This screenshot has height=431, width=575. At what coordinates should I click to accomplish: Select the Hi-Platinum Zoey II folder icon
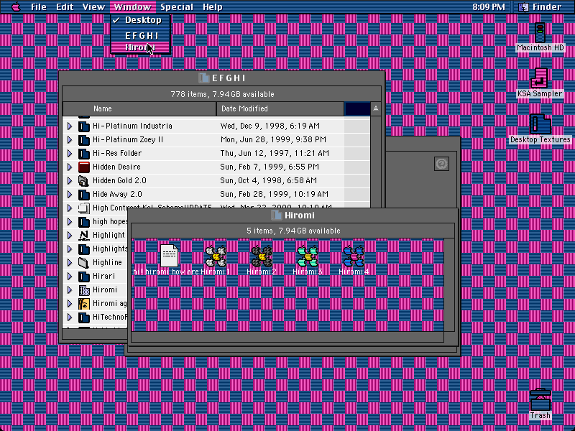coord(84,139)
